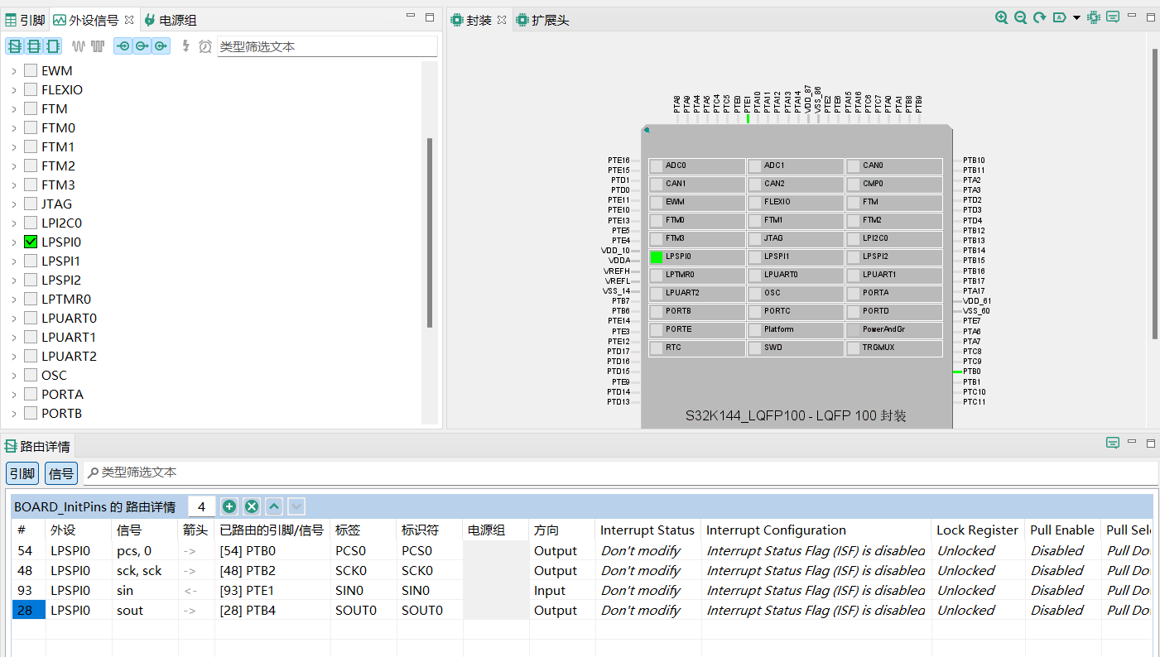1160x657 pixels.
Task: Click the package view vertical scrollbar
Action: [1155, 194]
